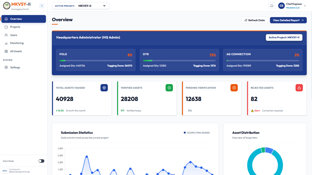The image size is (312, 175).
Task: Toggle Dark Mode switch
Action: click(x=42, y=161)
